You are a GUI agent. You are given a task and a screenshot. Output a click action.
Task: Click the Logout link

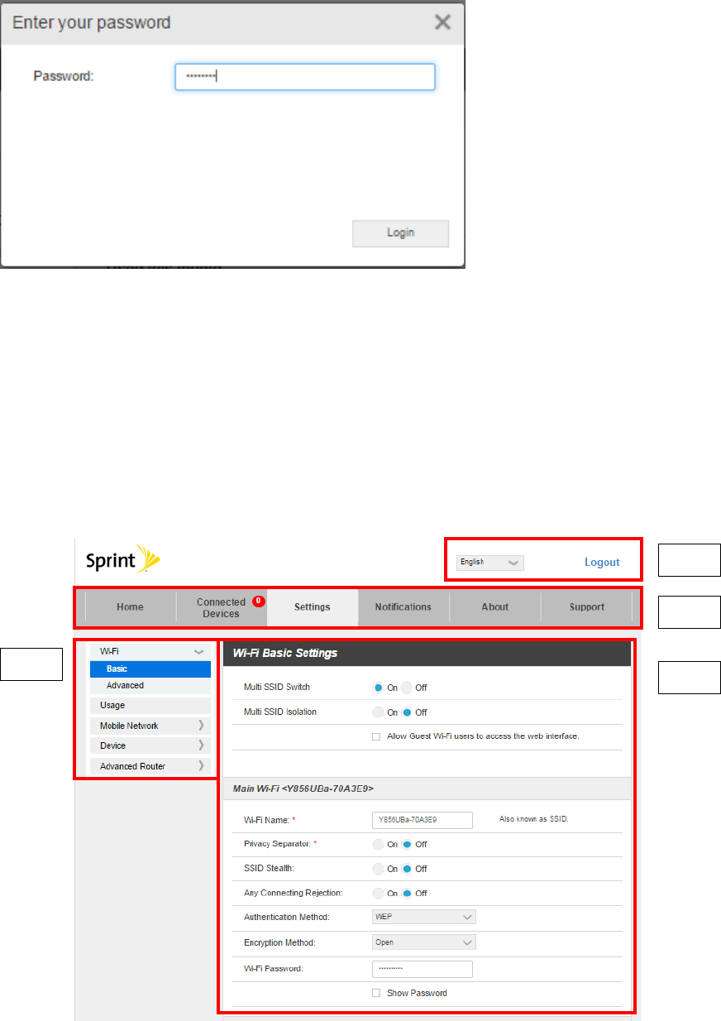tap(602, 563)
